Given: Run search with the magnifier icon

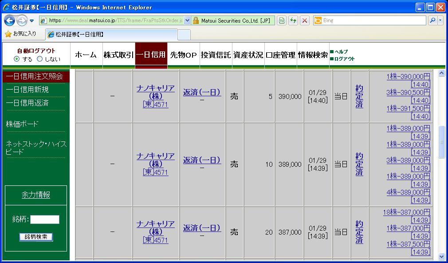Looking at the screenshot, I should click(432, 20).
